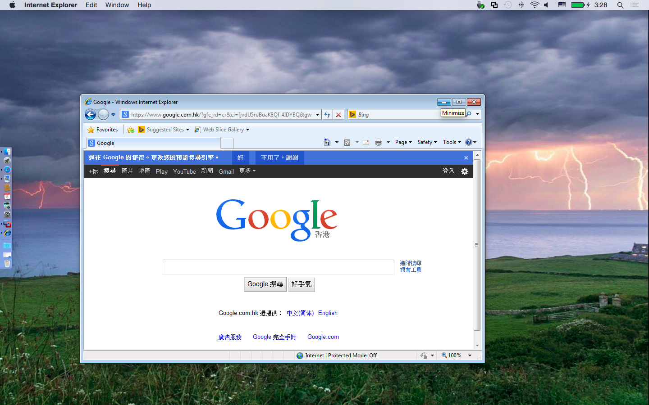The height and width of the screenshot is (405, 649).
Task: Expand the address bar URL dropdown
Action: tap(317, 115)
